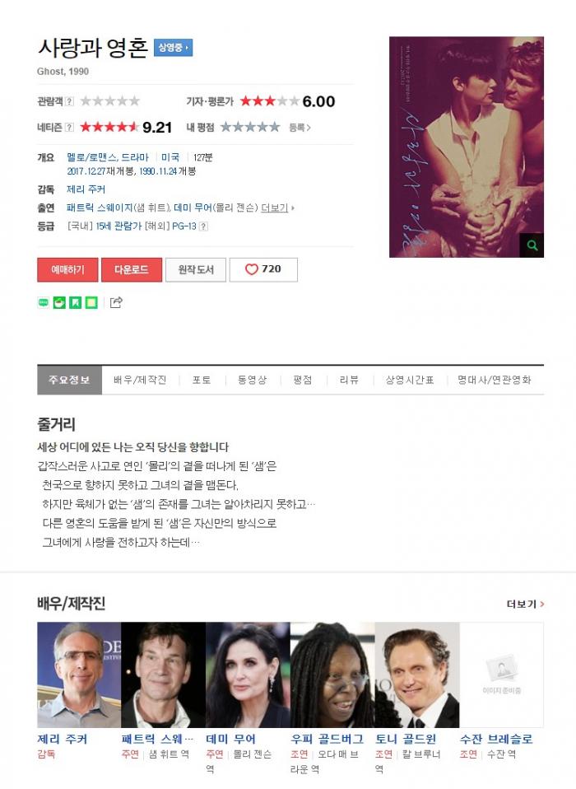Screen dimensions: 576x789
Task: Open 더보기 for the 배우/제작진 section
Action: point(525,604)
